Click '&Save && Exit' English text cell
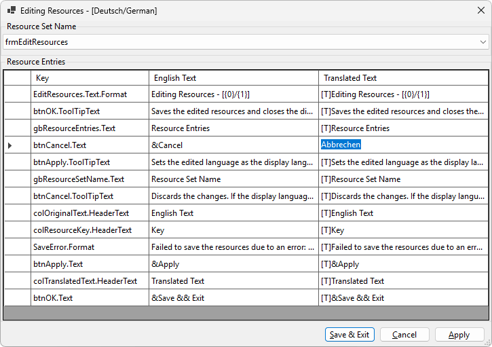The image size is (492, 347). pyautogui.click(x=233, y=297)
